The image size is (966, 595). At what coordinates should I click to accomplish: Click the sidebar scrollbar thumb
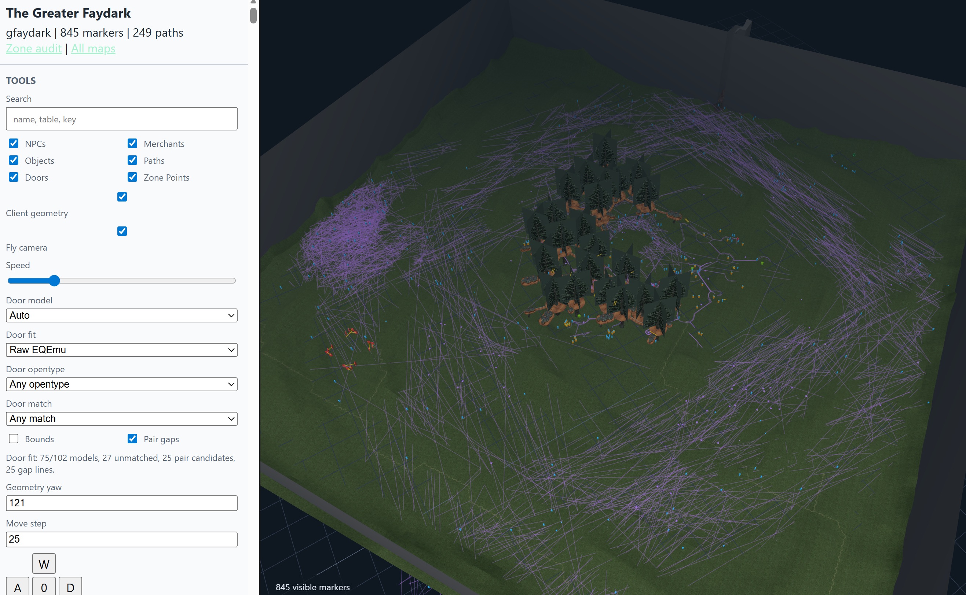click(253, 15)
